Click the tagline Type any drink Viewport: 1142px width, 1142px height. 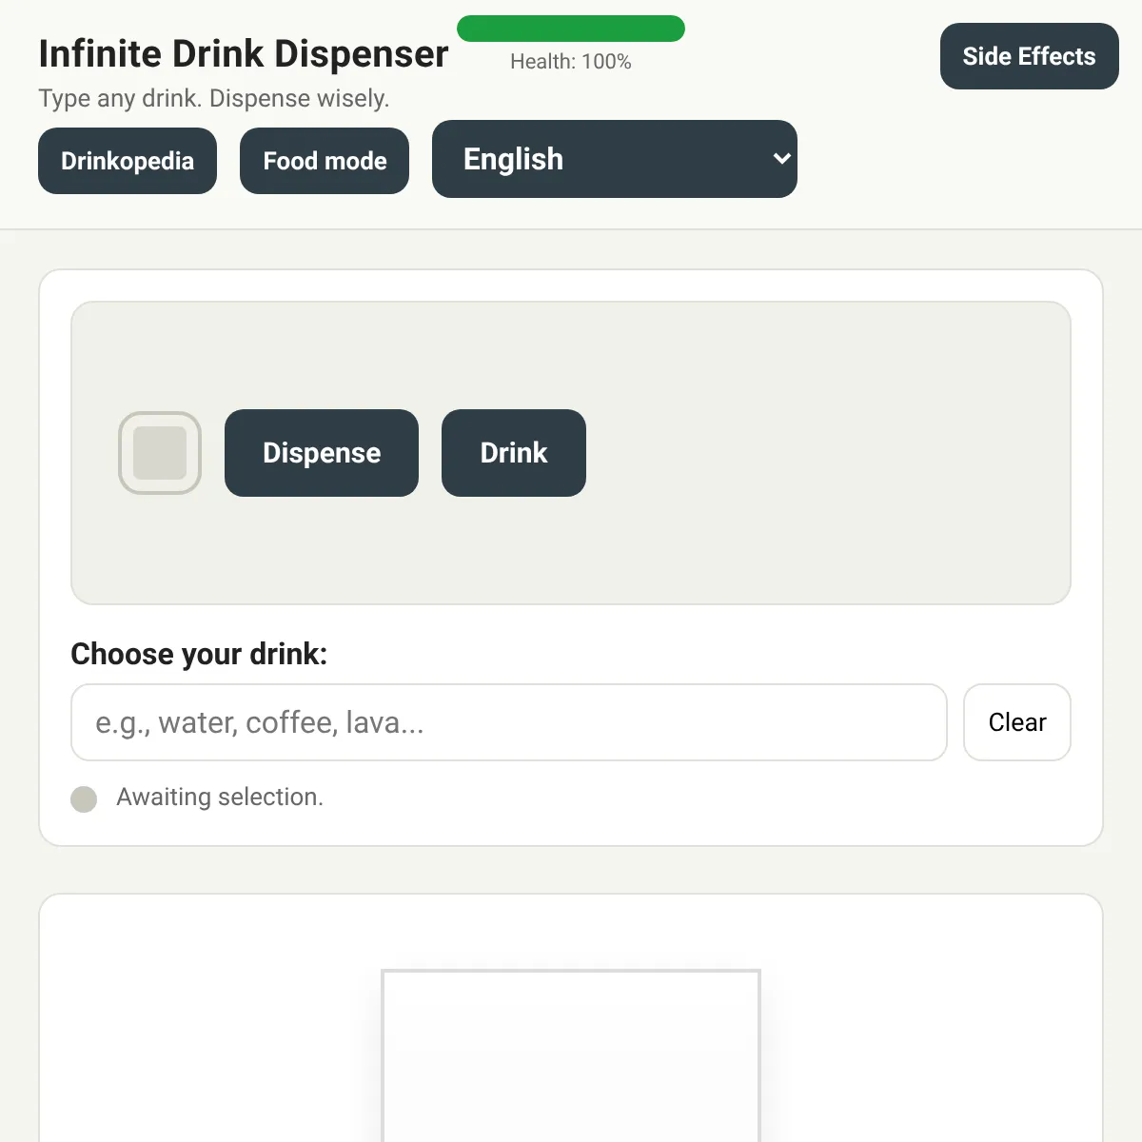tap(214, 99)
